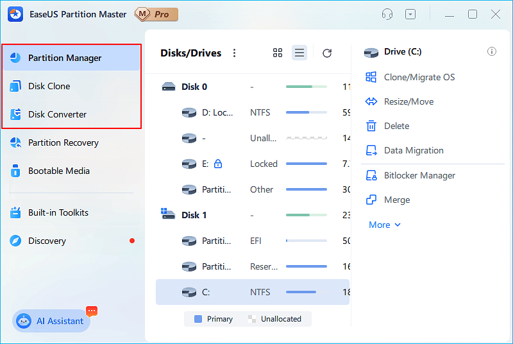Open the Disk Clone section
The height and width of the screenshot is (344, 513).
(x=71, y=86)
